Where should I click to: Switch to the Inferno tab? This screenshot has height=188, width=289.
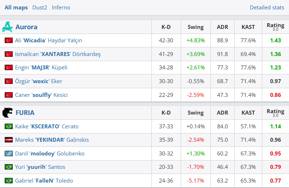61,8
